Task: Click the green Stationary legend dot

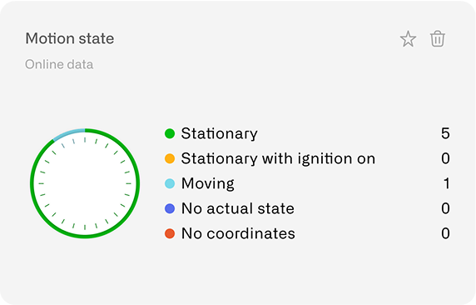Action: pos(170,133)
